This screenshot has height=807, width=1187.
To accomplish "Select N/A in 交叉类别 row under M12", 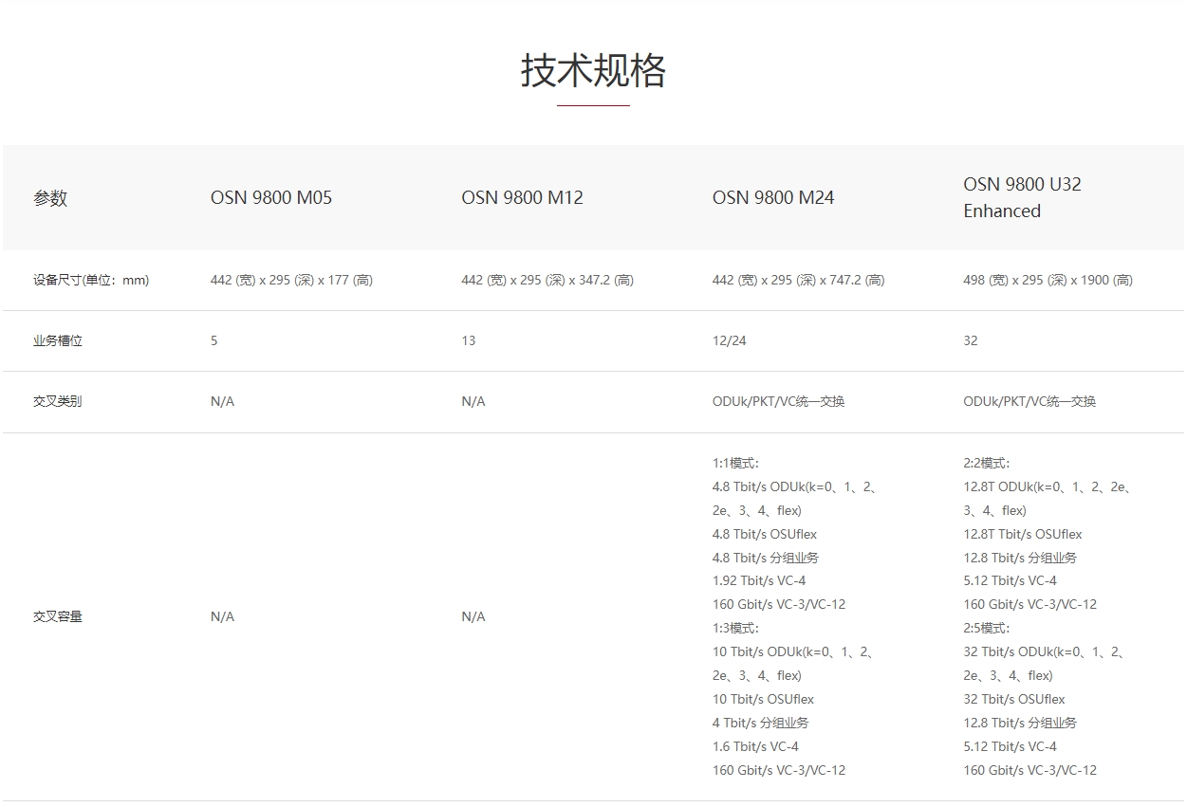I will pyautogui.click(x=473, y=401).
